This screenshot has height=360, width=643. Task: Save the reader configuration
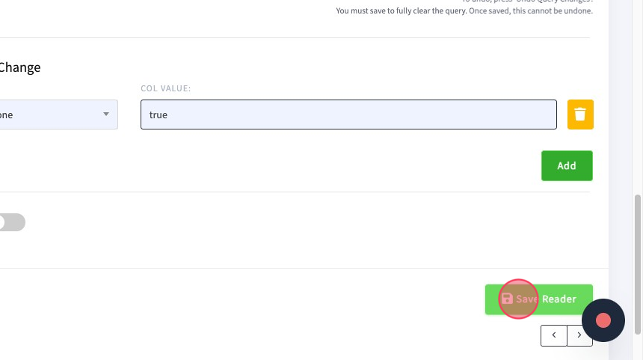(539, 299)
